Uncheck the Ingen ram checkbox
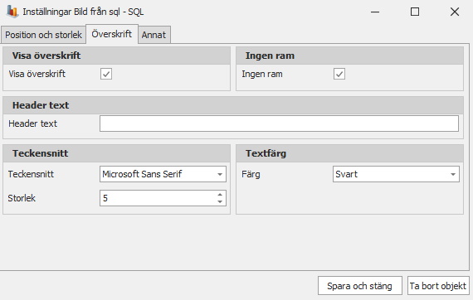 pos(339,74)
